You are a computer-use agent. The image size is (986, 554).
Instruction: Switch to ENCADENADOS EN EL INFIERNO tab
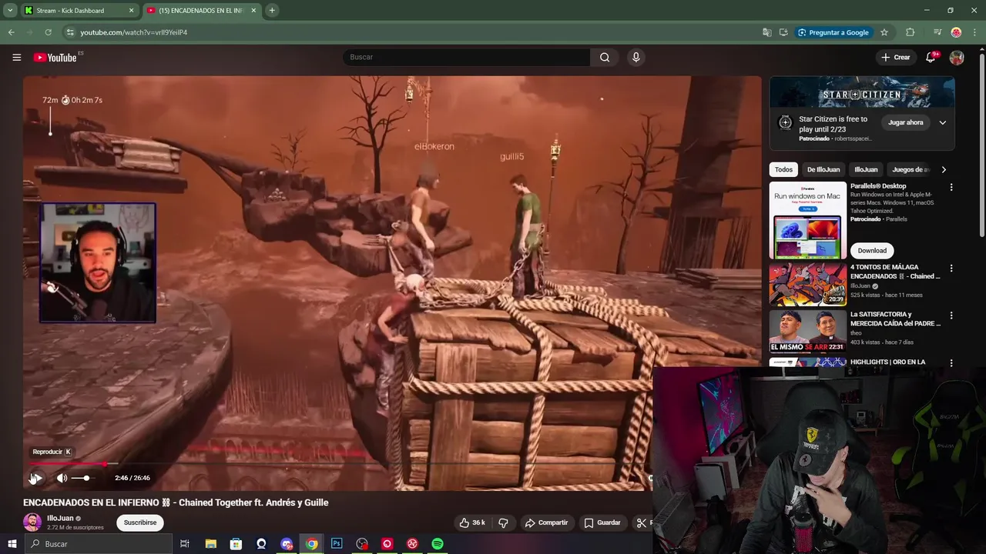pyautogui.click(x=200, y=11)
